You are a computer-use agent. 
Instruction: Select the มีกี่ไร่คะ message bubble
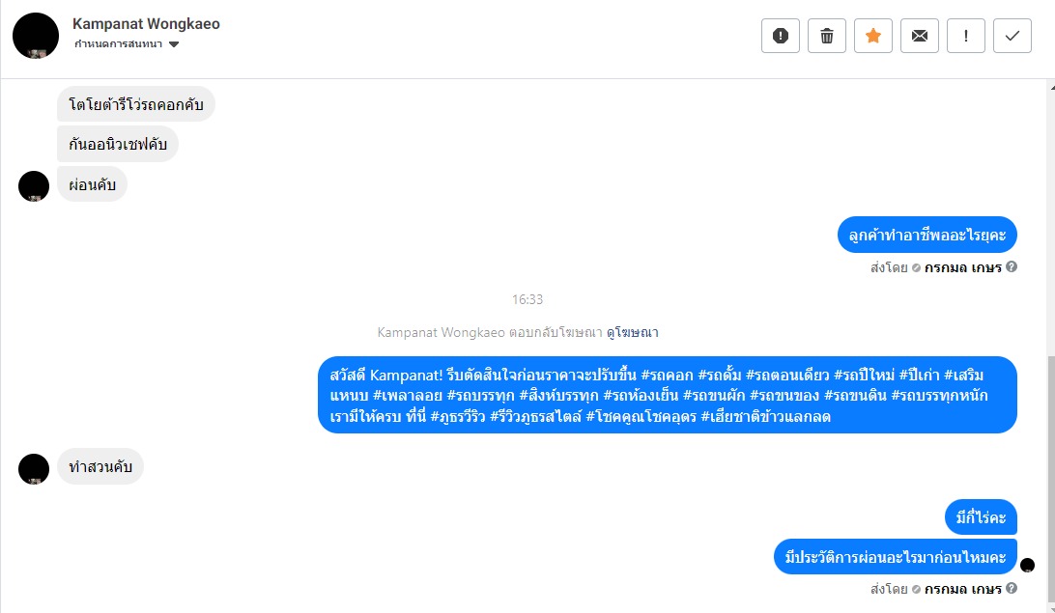pyautogui.click(x=981, y=516)
